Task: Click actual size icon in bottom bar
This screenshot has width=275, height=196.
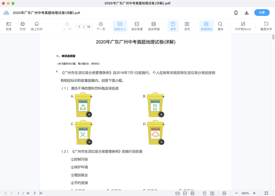Action: (x=177, y=193)
